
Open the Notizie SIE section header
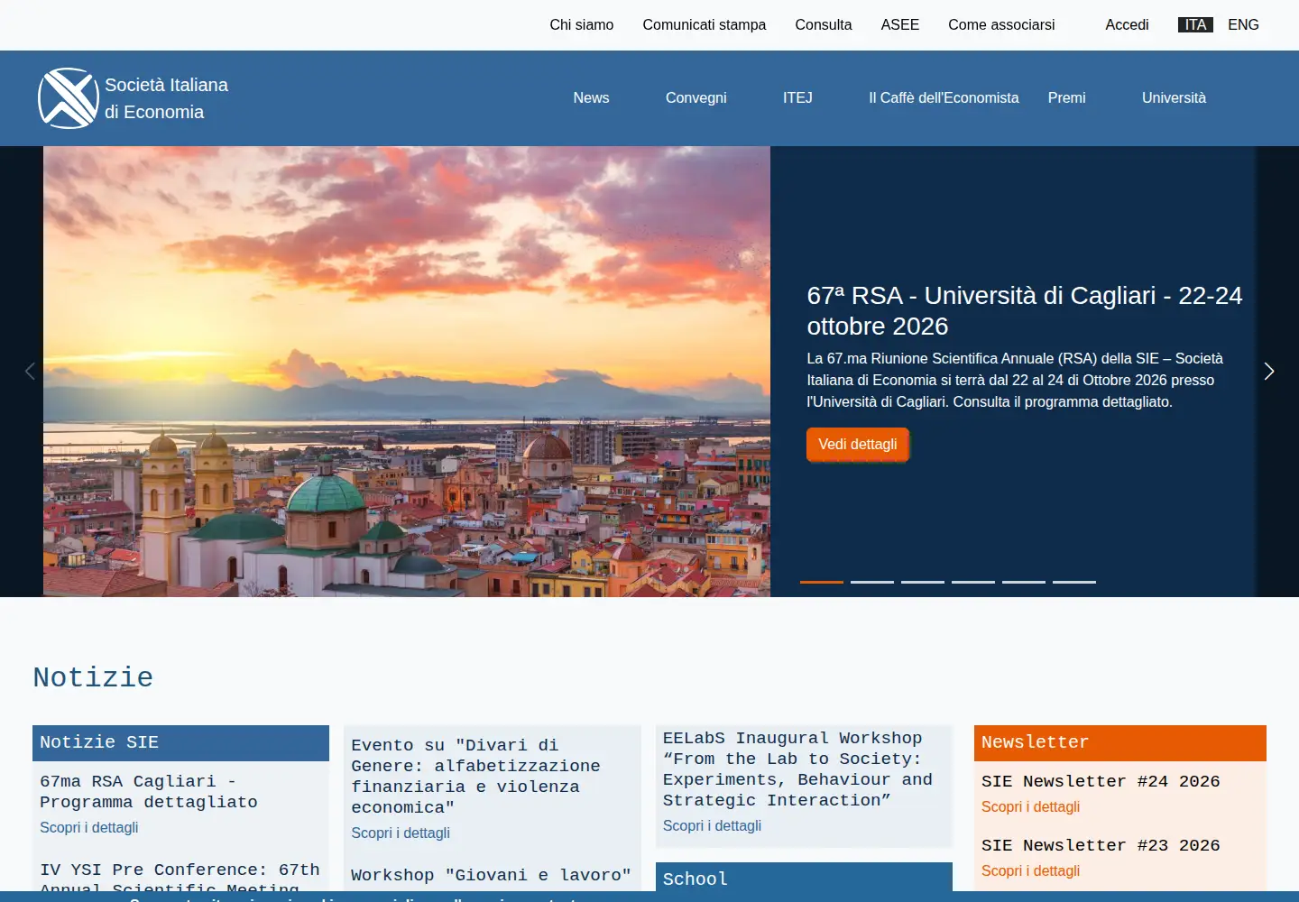click(x=180, y=743)
